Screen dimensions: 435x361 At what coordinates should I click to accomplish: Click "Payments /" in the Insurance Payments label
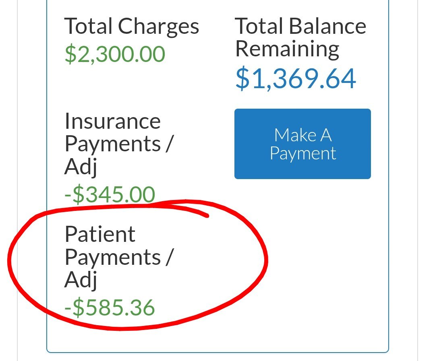click(x=118, y=144)
